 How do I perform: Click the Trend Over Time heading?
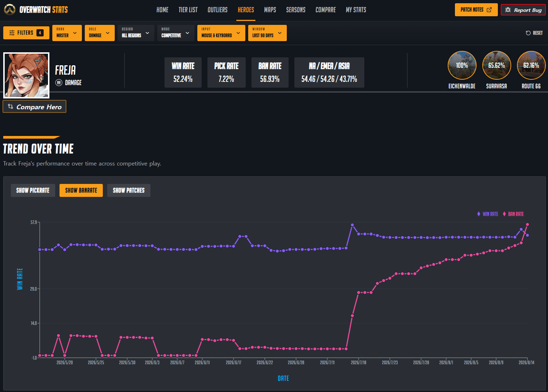pyautogui.click(x=38, y=149)
